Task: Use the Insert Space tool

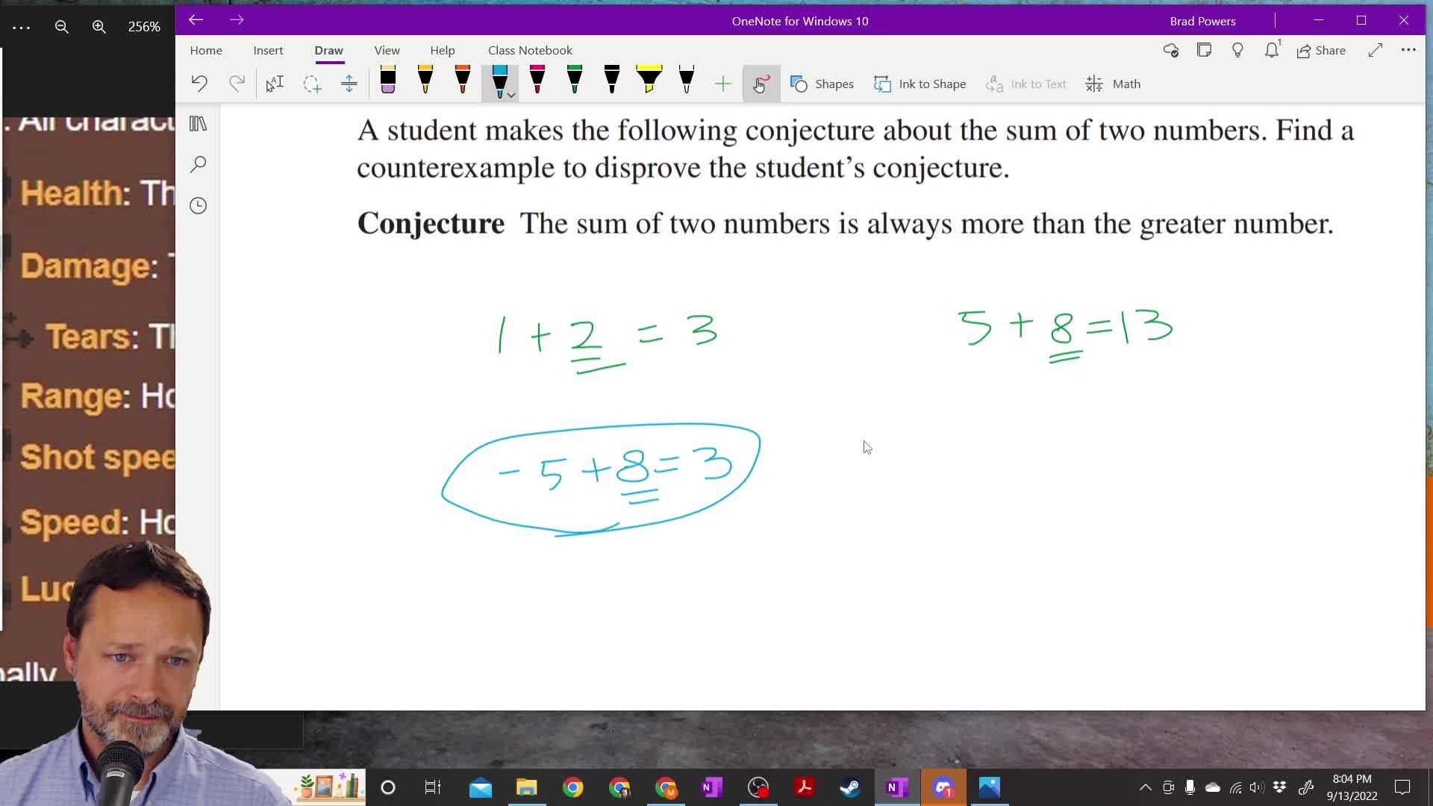Action: point(349,84)
